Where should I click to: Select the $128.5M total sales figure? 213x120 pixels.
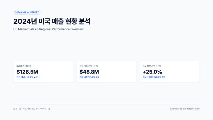pyautogui.click(x=27, y=72)
